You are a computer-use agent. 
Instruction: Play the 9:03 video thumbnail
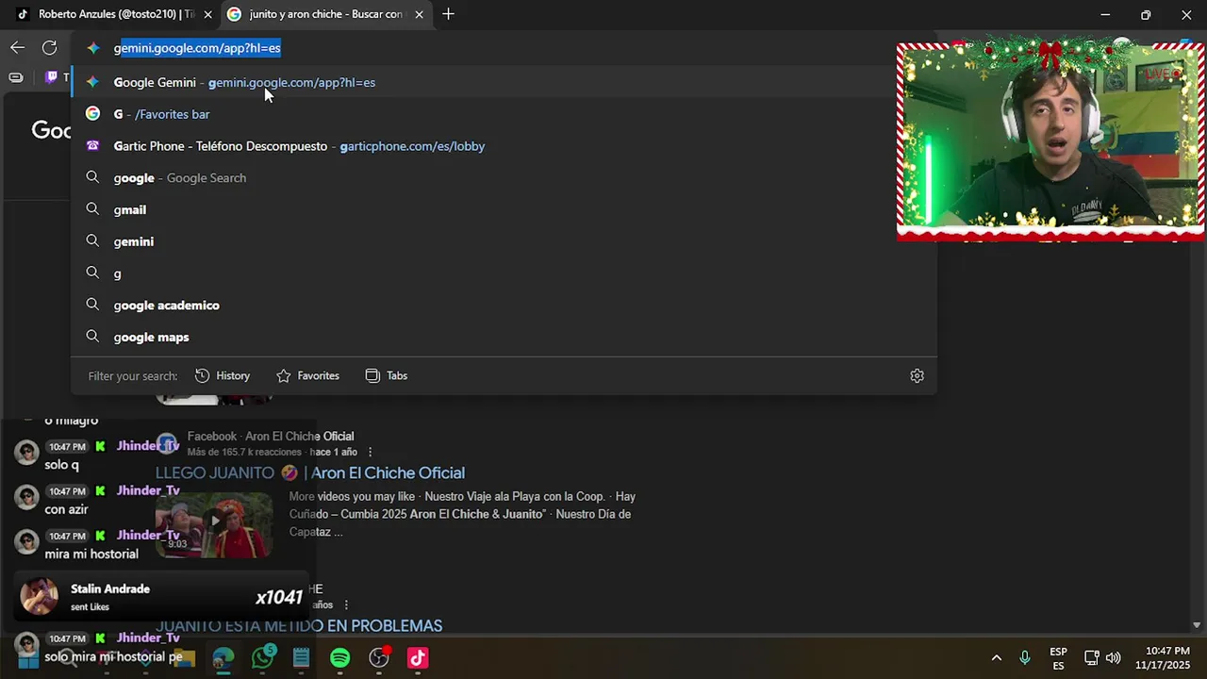(x=214, y=524)
